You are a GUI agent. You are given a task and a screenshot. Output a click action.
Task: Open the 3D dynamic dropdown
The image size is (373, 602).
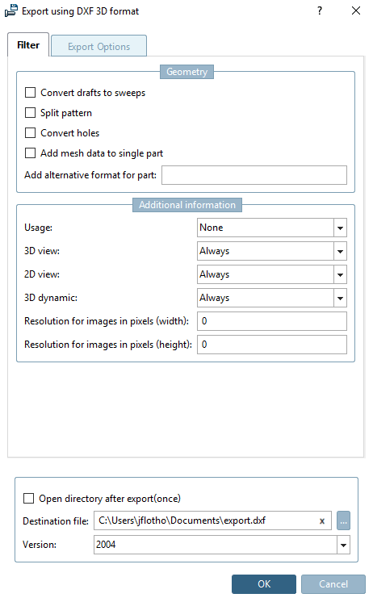tap(340, 298)
